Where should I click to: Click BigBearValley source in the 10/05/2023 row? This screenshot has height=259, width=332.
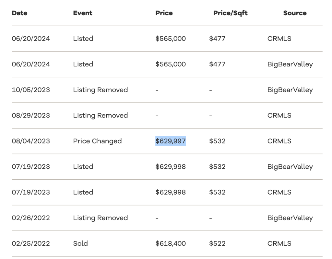coord(290,90)
